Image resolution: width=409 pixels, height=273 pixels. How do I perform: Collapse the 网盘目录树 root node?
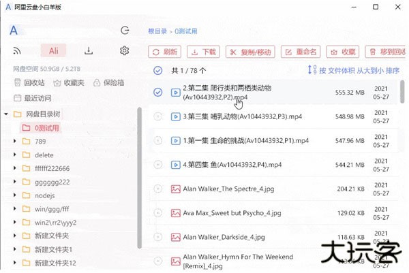(x=6, y=114)
